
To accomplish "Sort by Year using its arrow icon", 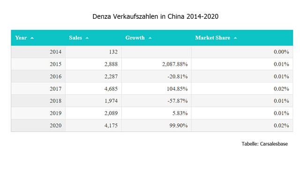I will pyautogui.click(x=32, y=38).
